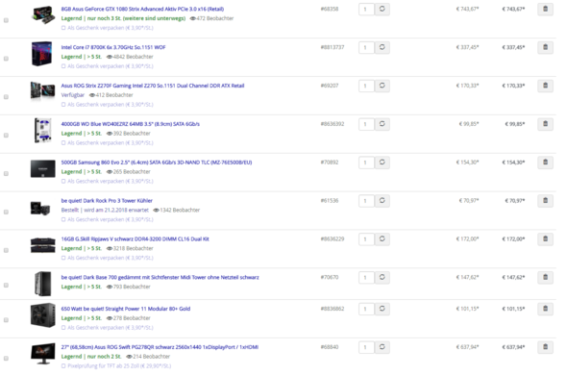Click the Samsung 860 Evo SSD thumbnail

43,168
